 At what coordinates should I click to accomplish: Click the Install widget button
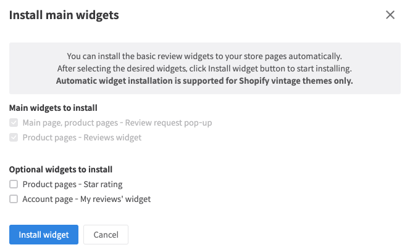tap(44, 235)
